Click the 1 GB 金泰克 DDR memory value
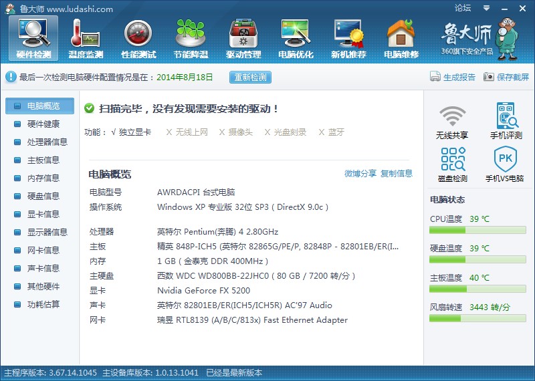This screenshot has width=535, height=381. 213,261
